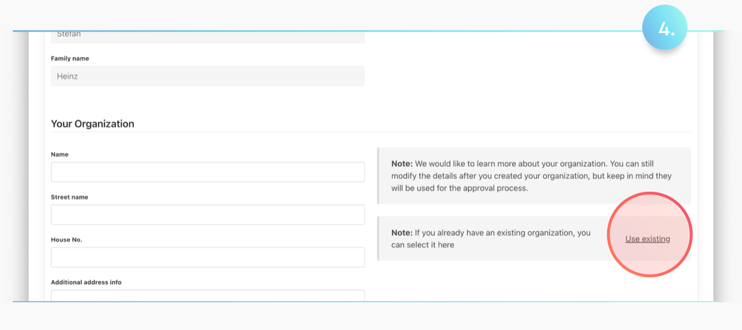742x330 pixels.
Task: Focus the Additional address info field
Action: [x=208, y=295]
